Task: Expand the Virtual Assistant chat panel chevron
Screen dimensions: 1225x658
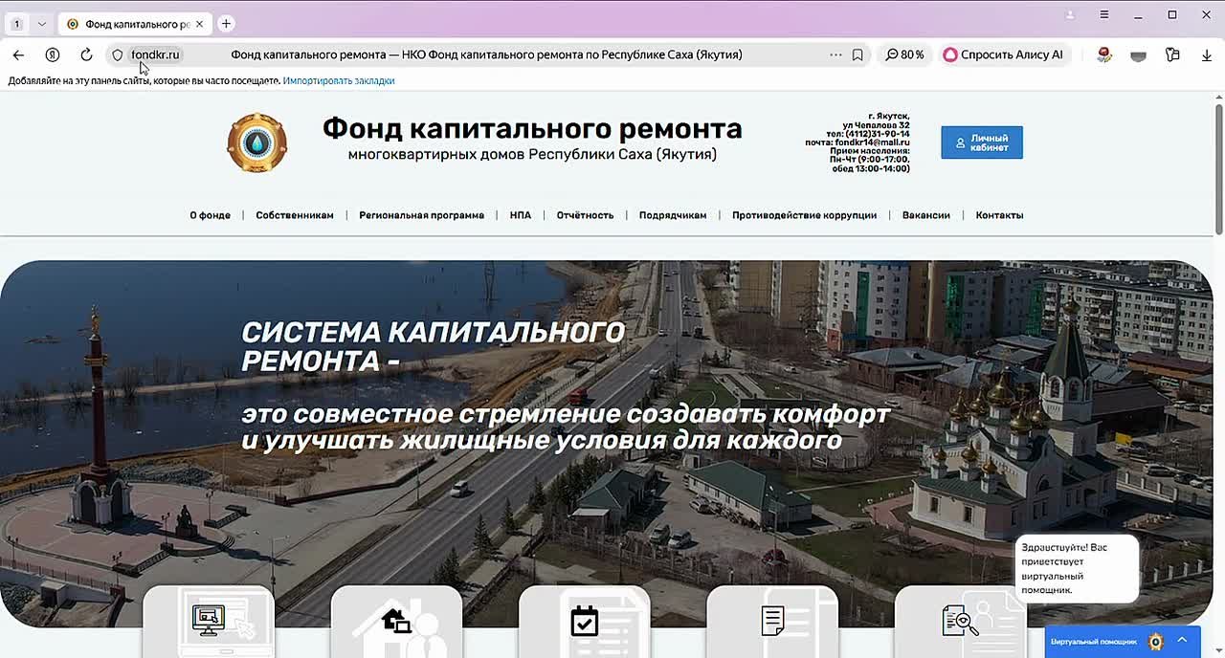Action: 1183,640
